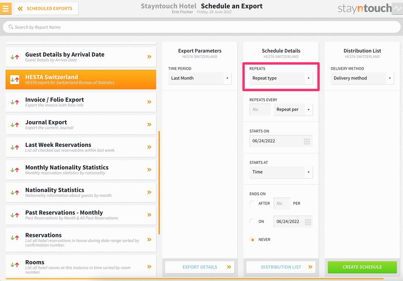Click Invoice / Folio export arrows icon
The image size is (403, 281).
(x=14, y=102)
